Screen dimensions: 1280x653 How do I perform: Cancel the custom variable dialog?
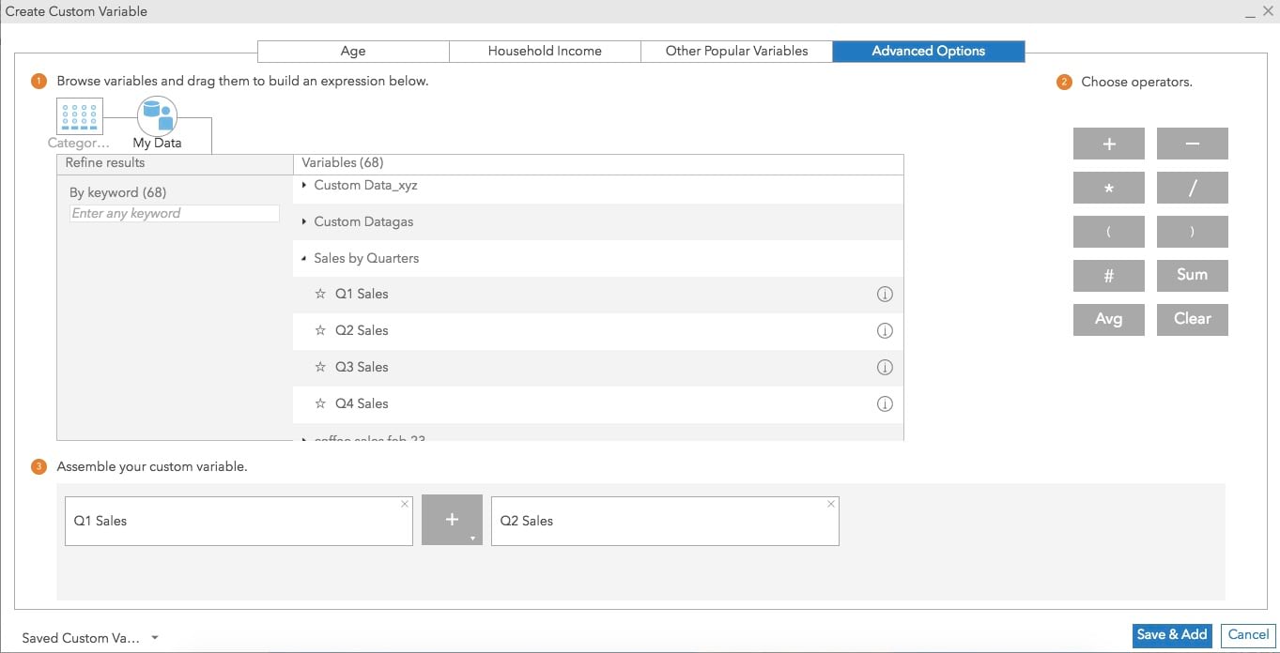click(x=1248, y=635)
